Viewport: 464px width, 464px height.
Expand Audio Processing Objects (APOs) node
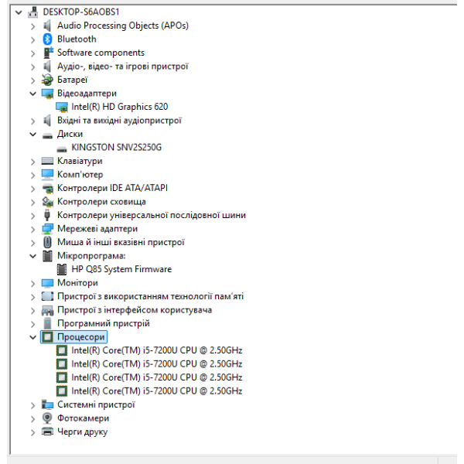click(x=32, y=26)
